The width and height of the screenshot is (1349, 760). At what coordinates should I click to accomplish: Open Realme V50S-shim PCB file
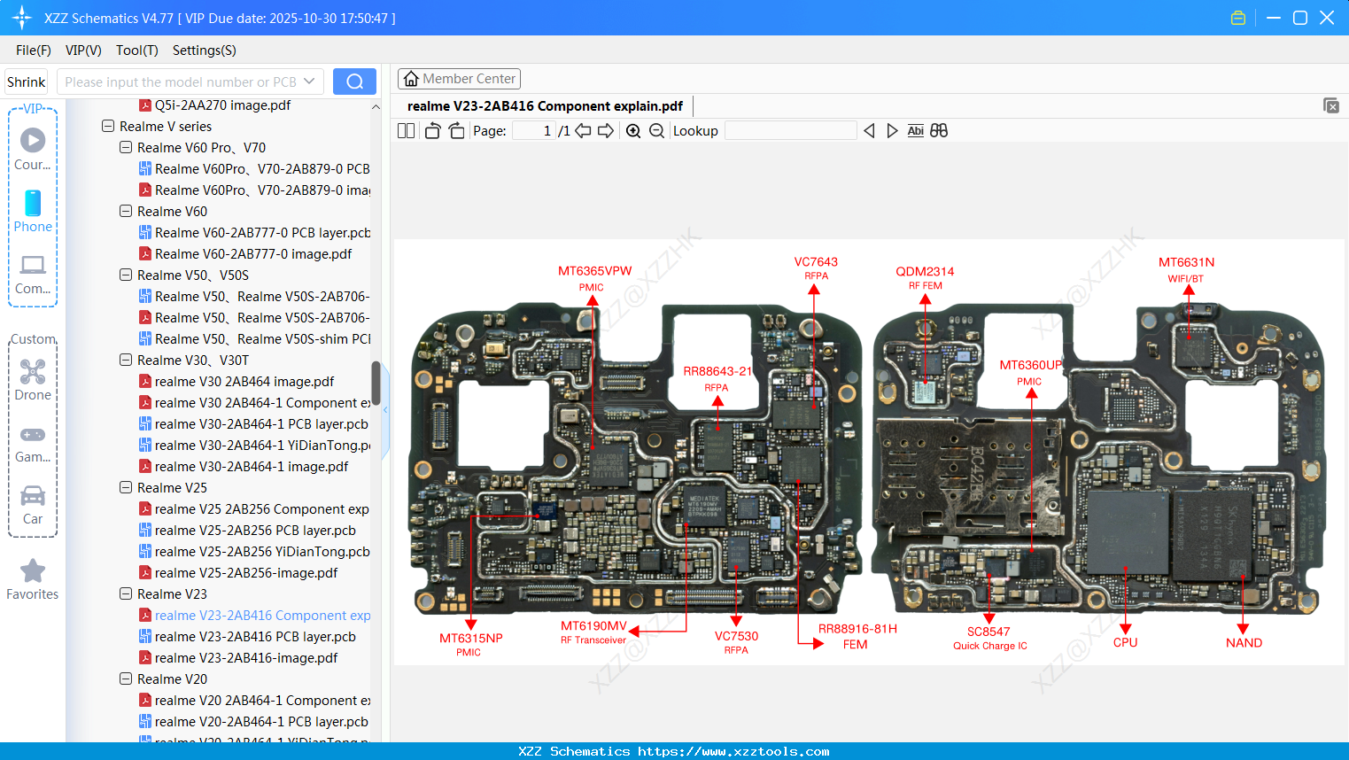254,339
